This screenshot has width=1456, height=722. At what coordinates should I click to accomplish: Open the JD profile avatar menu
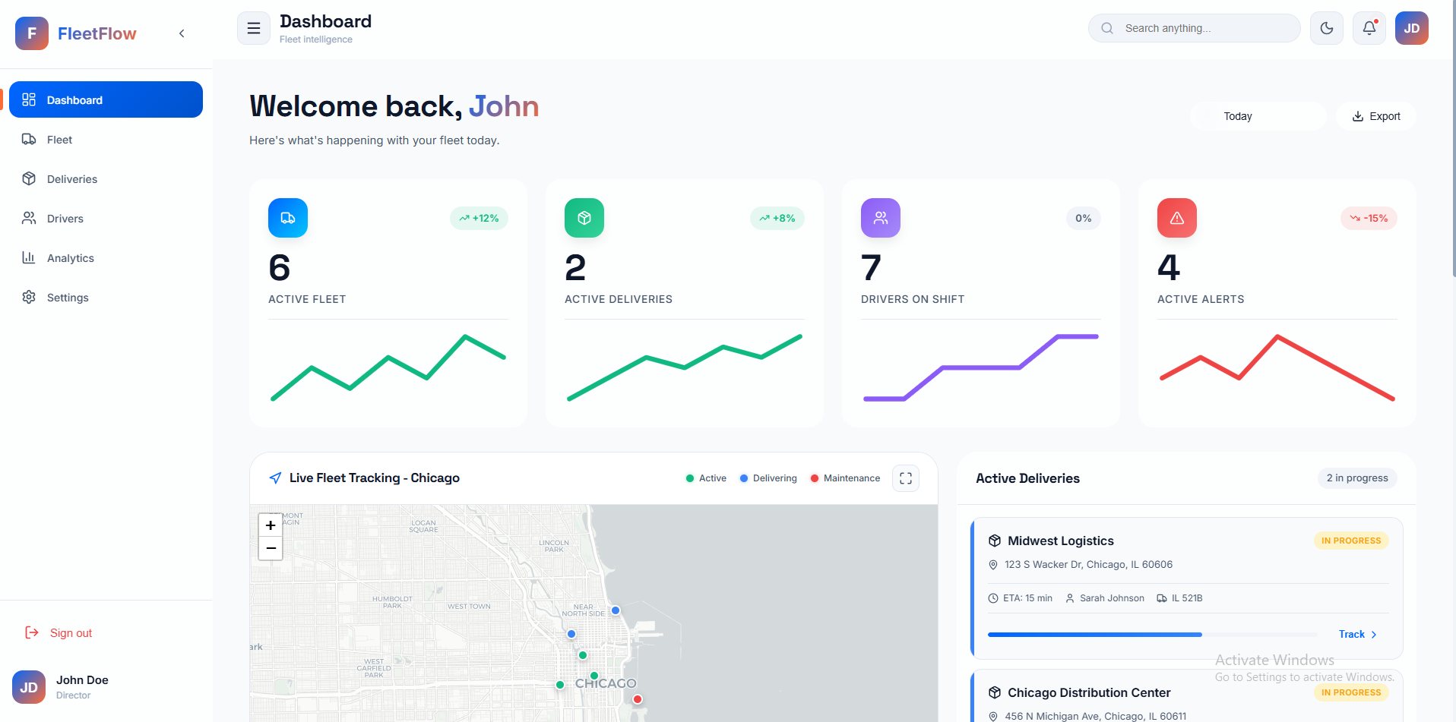[x=1412, y=28]
